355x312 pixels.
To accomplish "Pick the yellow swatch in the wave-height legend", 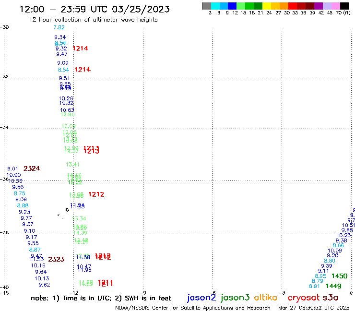I will click(x=267, y=6).
